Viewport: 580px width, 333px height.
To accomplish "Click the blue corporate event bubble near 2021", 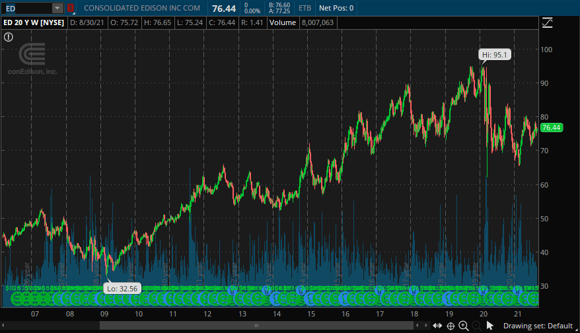I will [x=517, y=291].
